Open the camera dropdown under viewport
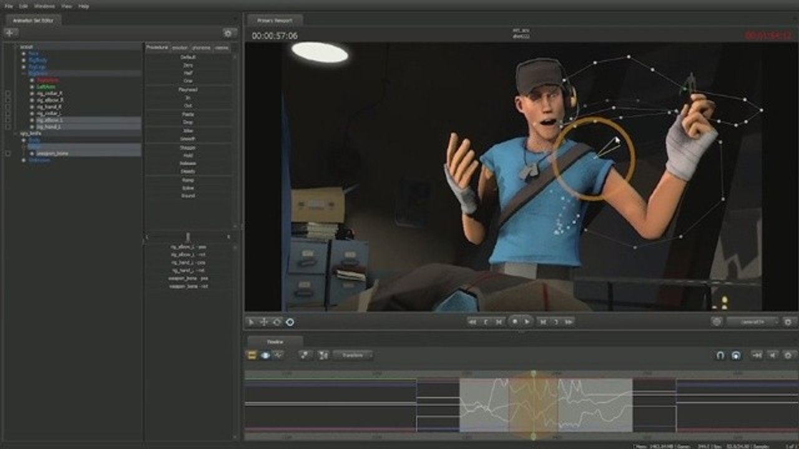 (753, 322)
